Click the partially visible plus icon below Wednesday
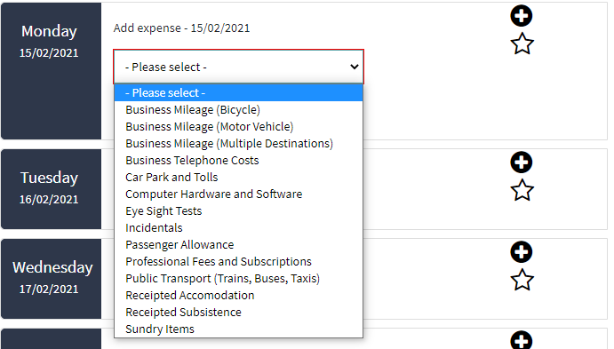 (x=522, y=340)
